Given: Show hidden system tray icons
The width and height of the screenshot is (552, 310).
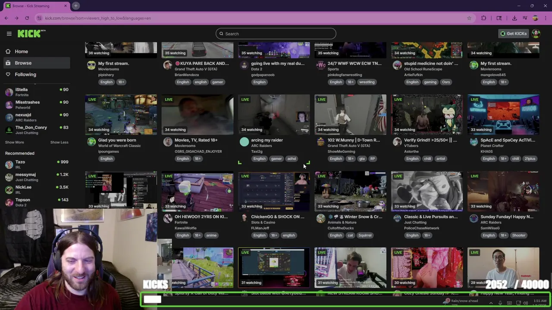Looking at the screenshot, I should click(x=491, y=303).
